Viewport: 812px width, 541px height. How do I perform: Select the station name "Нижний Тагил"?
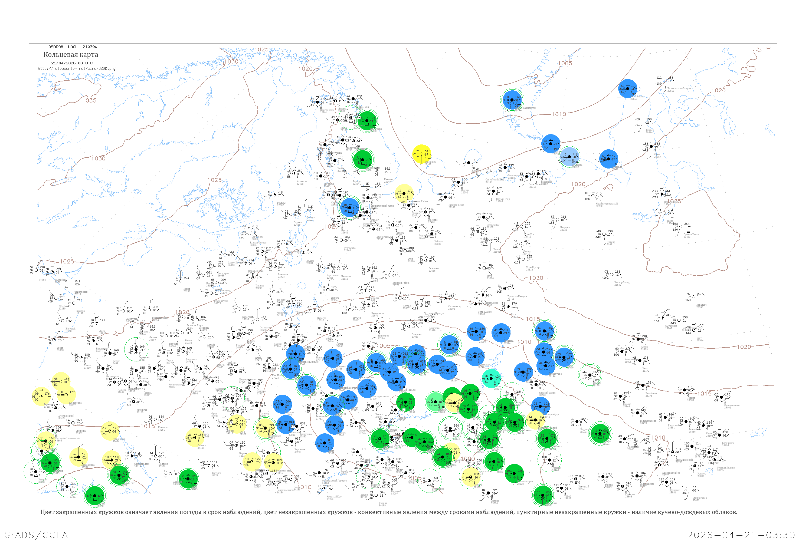547,393
